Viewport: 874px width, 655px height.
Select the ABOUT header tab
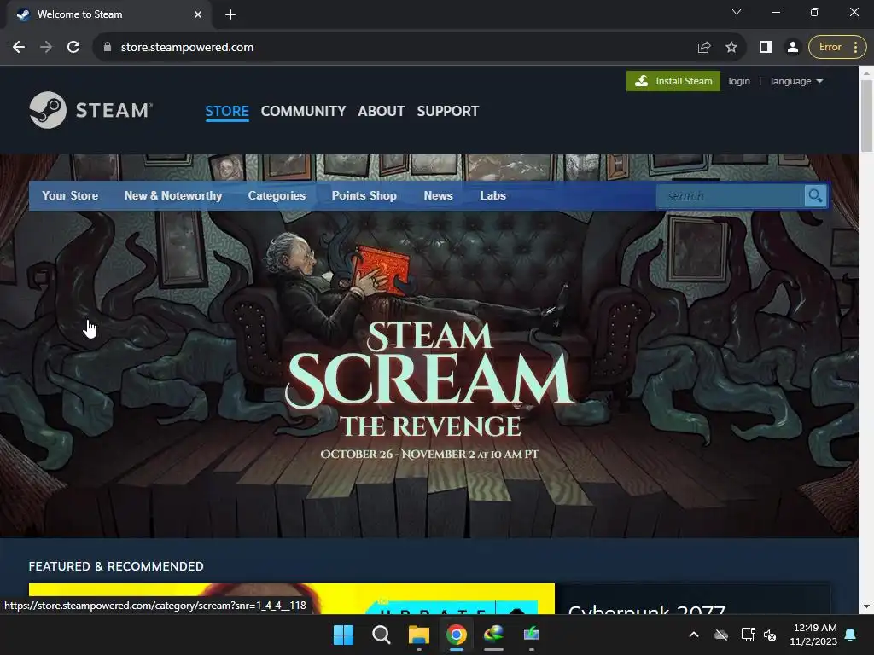[382, 112]
